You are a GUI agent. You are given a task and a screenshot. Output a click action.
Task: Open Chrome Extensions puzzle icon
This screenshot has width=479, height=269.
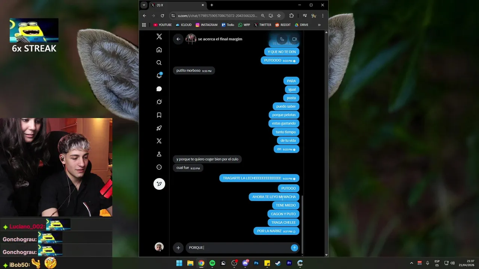[x=292, y=16]
